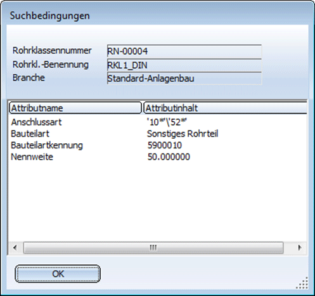Click the Rohrklassennummer field RN-00004

[184, 51]
